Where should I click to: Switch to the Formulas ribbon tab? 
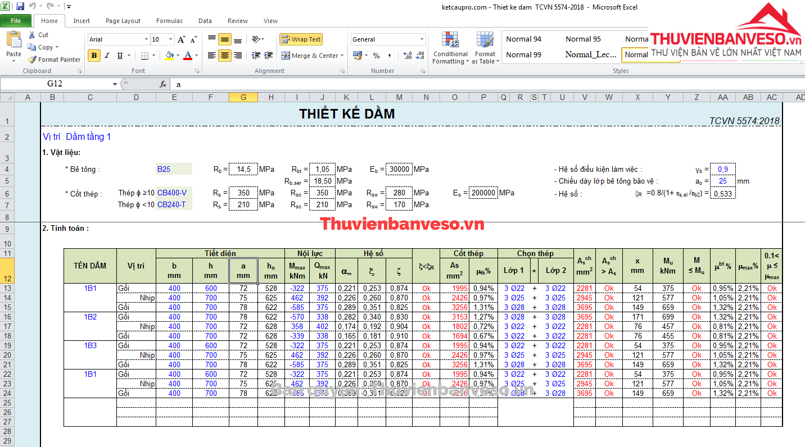pyautogui.click(x=169, y=20)
